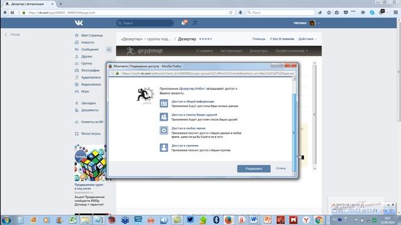The width and height of the screenshot is (401, 225).
Task: Click the friends list access icon
Action: tap(164, 117)
